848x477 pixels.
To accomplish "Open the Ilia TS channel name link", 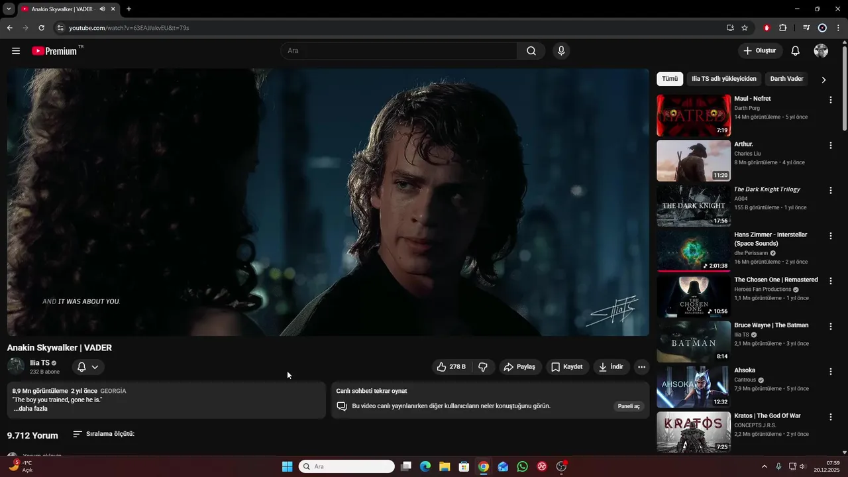I will coord(40,363).
